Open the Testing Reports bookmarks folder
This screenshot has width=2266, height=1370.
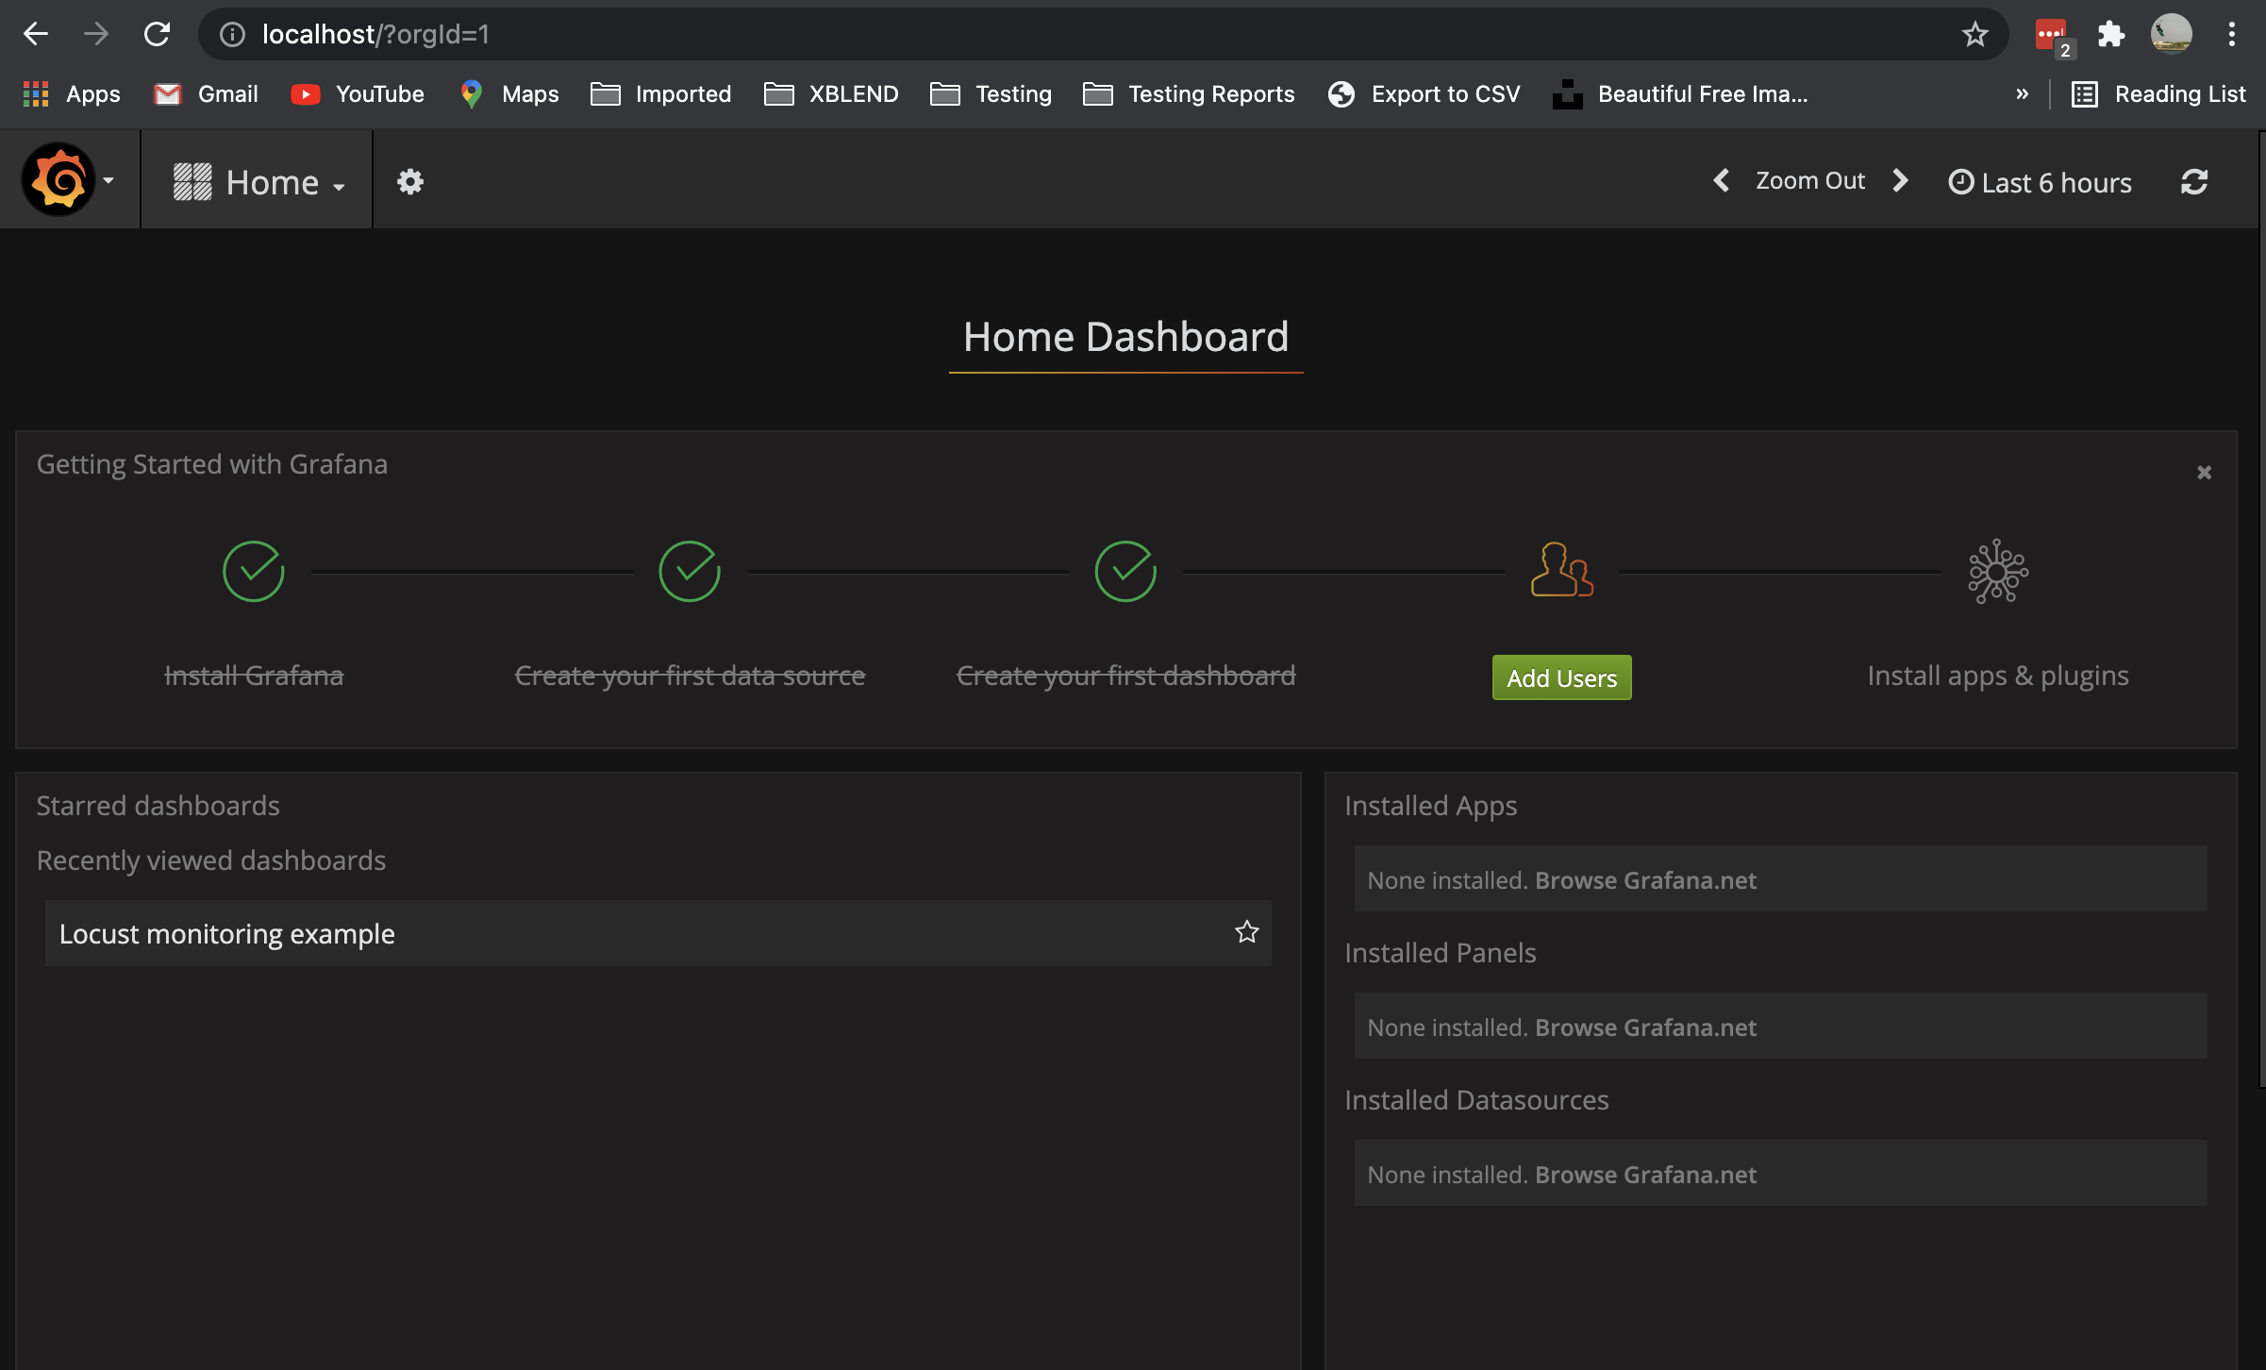[x=1189, y=94]
